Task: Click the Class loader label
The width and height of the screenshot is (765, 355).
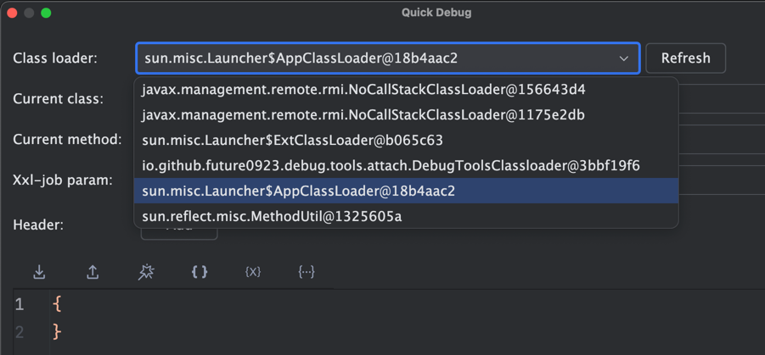Action: click(x=55, y=58)
